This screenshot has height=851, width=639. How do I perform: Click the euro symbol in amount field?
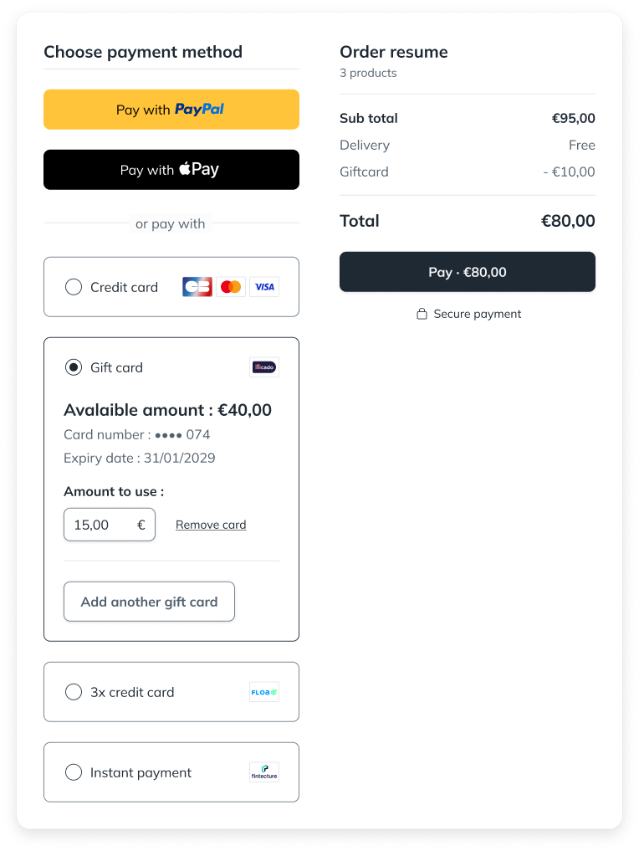(x=141, y=525)
